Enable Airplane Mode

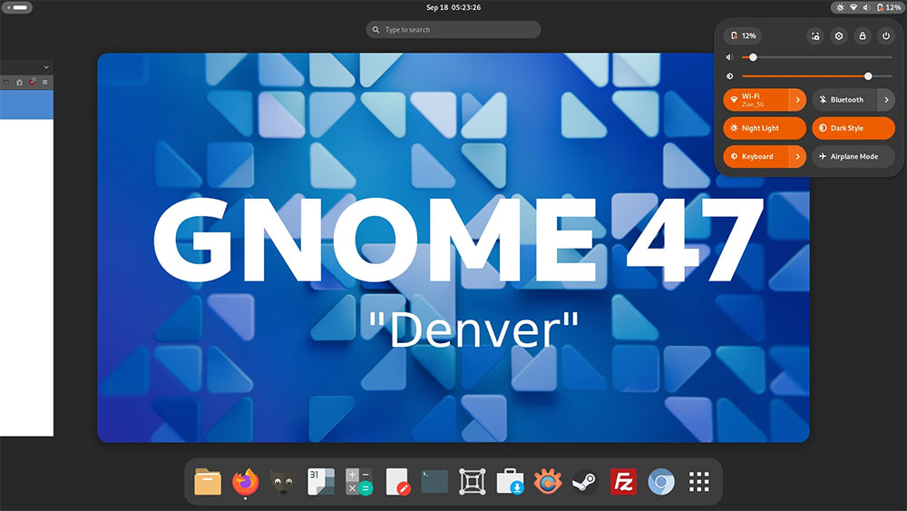853,156
